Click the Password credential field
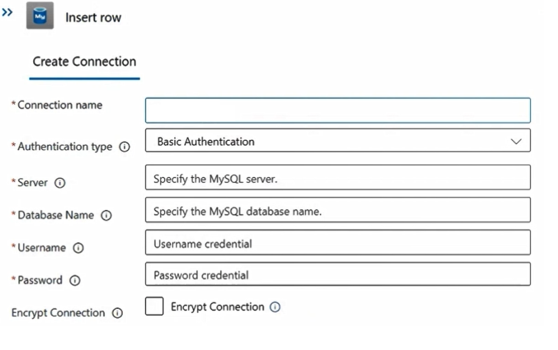The image size is (558, 350). (x=338, y=275)
